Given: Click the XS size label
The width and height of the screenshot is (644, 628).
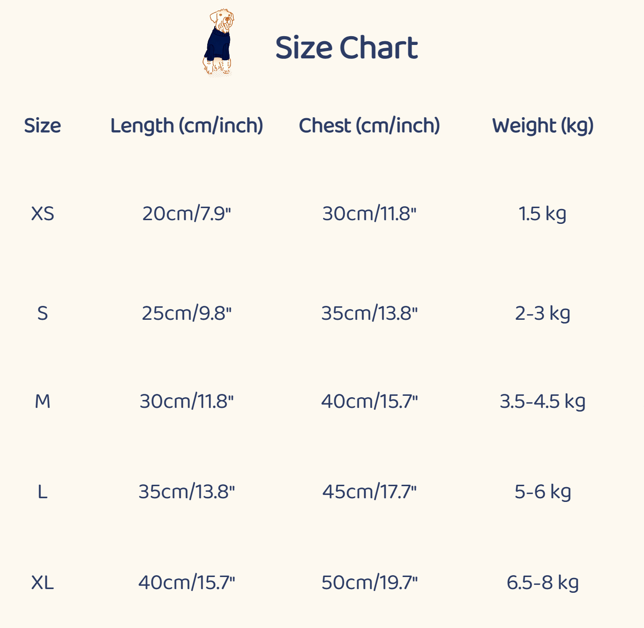Looking at the screenshot, I should [42, 214].
